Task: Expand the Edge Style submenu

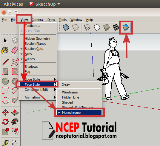Action: point(38,79)
